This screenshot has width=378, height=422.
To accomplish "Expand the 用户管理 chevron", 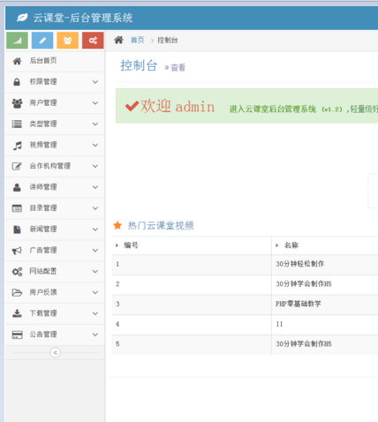I will point(95,103).
